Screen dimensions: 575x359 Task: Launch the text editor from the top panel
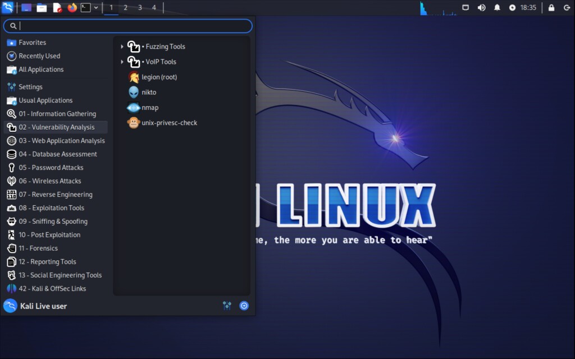click(57, 7)
